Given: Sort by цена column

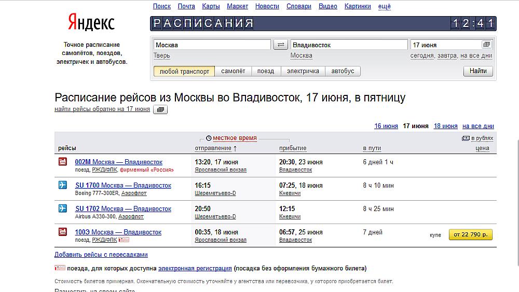Looking at the screenshot, I should [x=482, y=148].
